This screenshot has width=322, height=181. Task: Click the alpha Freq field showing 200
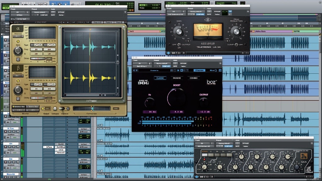coord(36,49)
